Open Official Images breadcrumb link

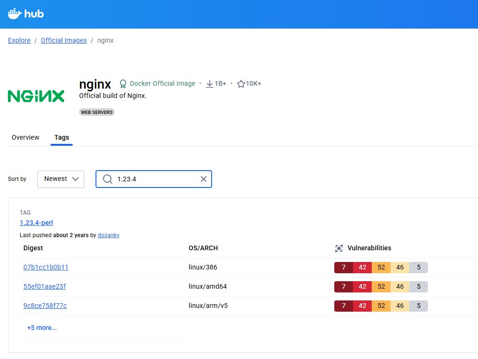[64, 40]
